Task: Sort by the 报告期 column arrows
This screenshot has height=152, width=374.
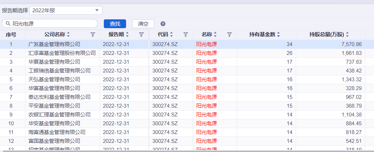Action: (127, 35)
